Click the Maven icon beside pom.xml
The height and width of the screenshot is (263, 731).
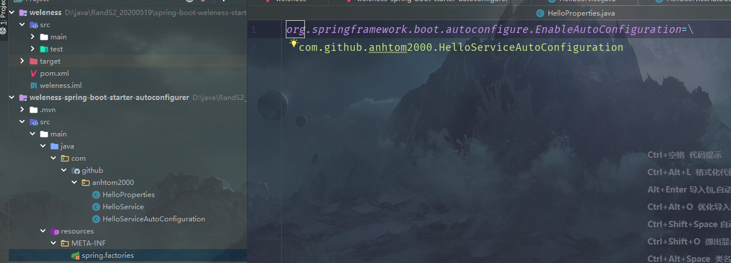tap(34, 73)
